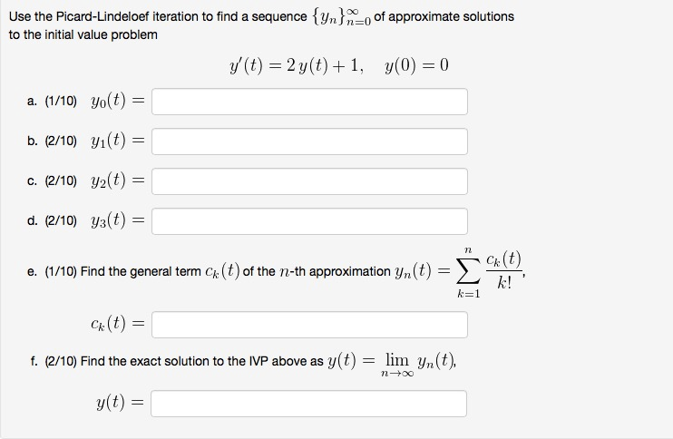The width and height of the screenshot is (673, 439).
Task: Click the 'd. (2/10)' part label
Action: click(52, 221)
